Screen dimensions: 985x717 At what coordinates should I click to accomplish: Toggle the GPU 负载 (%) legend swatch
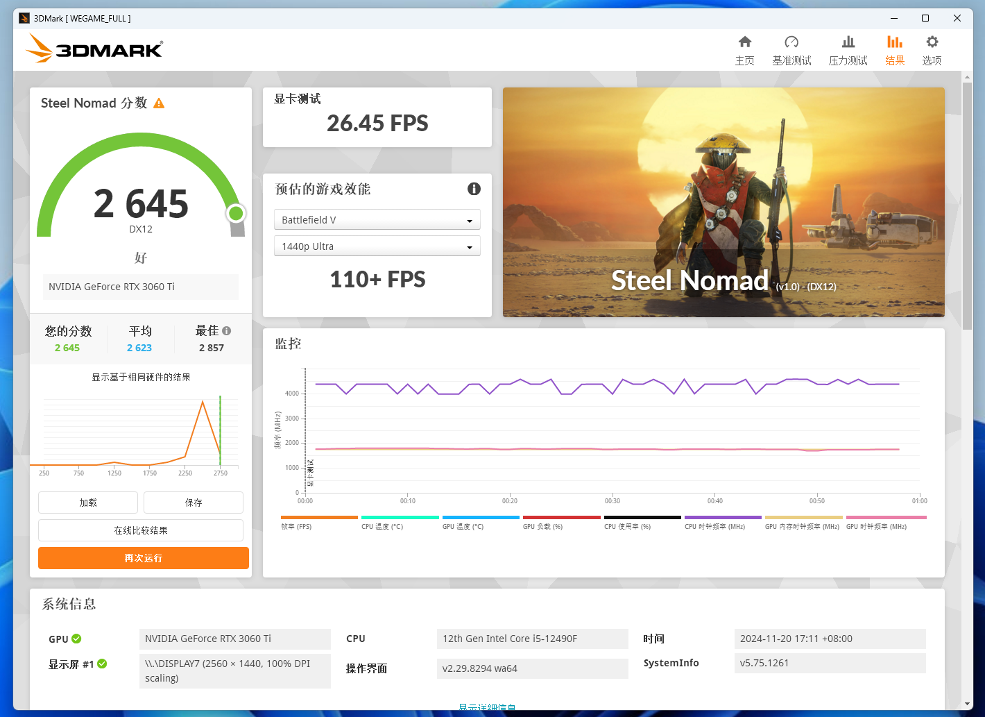(x=562, y=517)
